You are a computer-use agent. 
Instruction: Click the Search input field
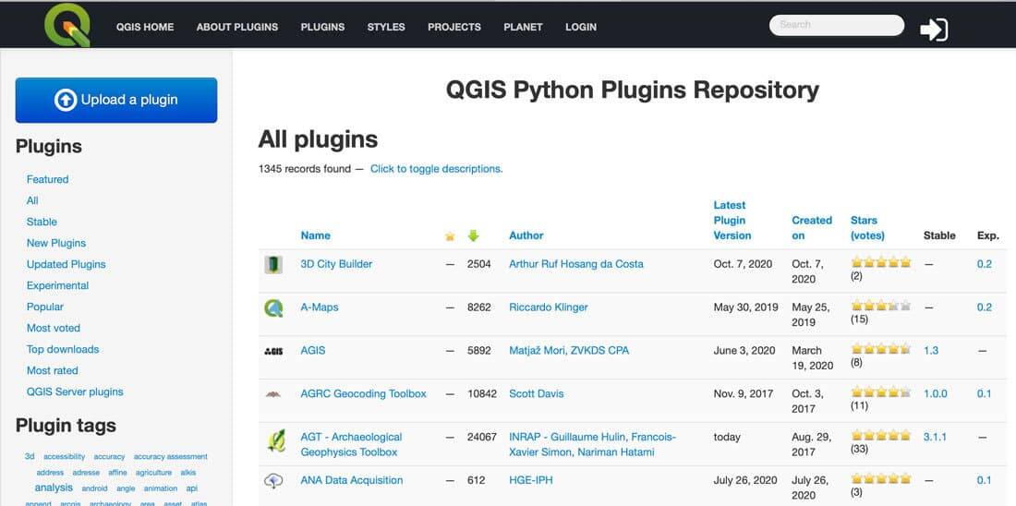837,25
